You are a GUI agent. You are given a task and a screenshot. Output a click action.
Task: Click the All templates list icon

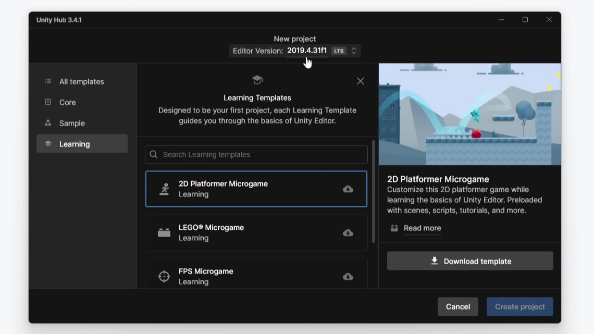[48, 81]
